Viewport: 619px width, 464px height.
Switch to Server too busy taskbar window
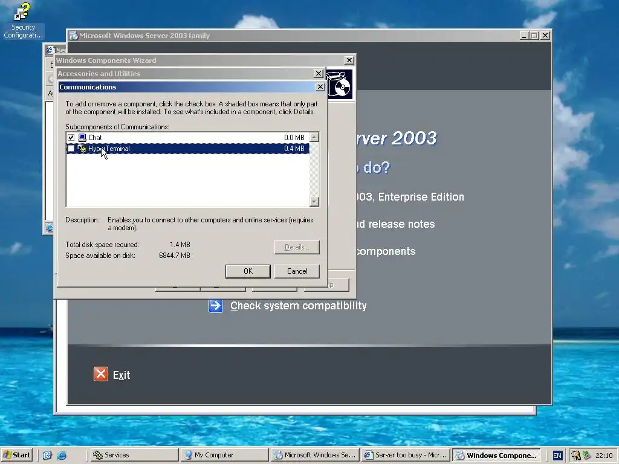(x=406, y=455)
